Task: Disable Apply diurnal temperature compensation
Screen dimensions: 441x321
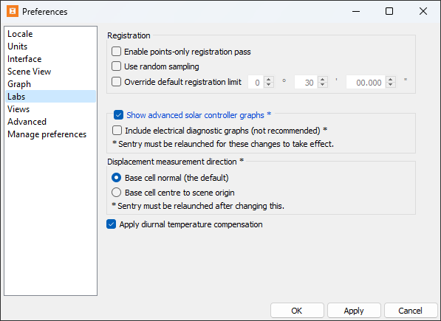Action: (111, 224)
